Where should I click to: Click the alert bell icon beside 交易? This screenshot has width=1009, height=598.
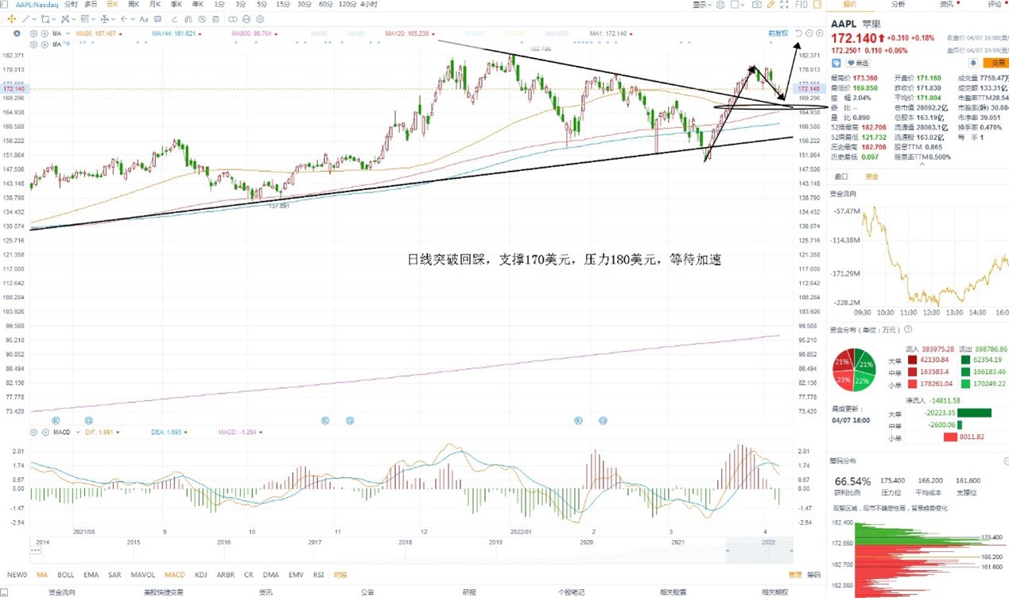[x=973, y=63]
